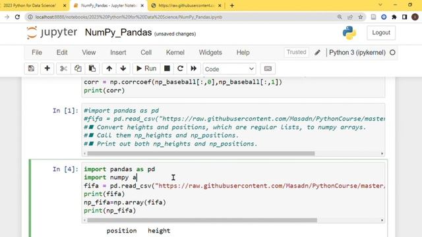
Task: Open the Cell menu
Action: coord(146,53)
